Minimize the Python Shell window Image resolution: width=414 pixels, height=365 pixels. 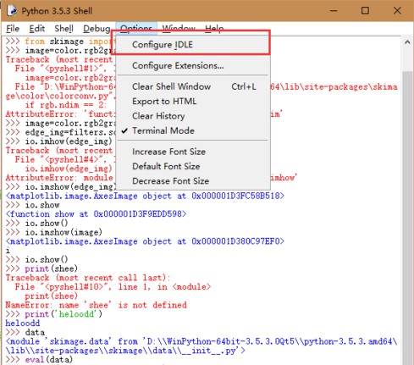click(334, 11)
